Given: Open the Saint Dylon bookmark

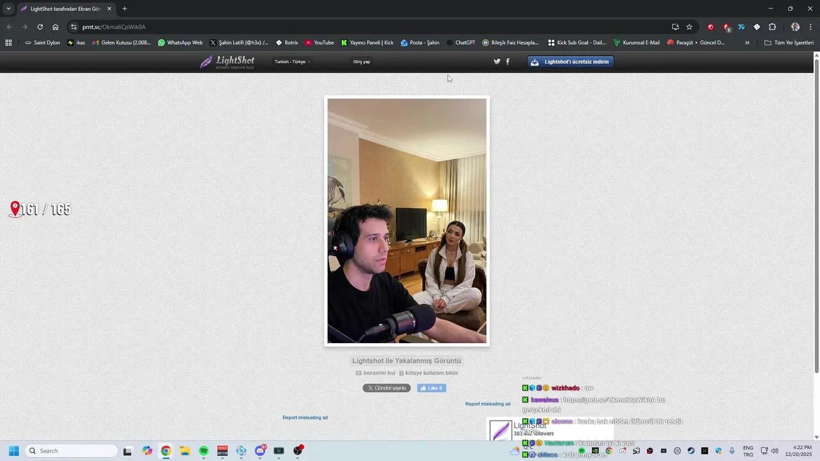Looking at the screenshot, I should [42, 43].
